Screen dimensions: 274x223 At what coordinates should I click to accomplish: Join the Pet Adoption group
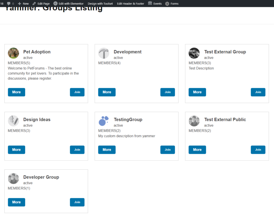(77, 92)
